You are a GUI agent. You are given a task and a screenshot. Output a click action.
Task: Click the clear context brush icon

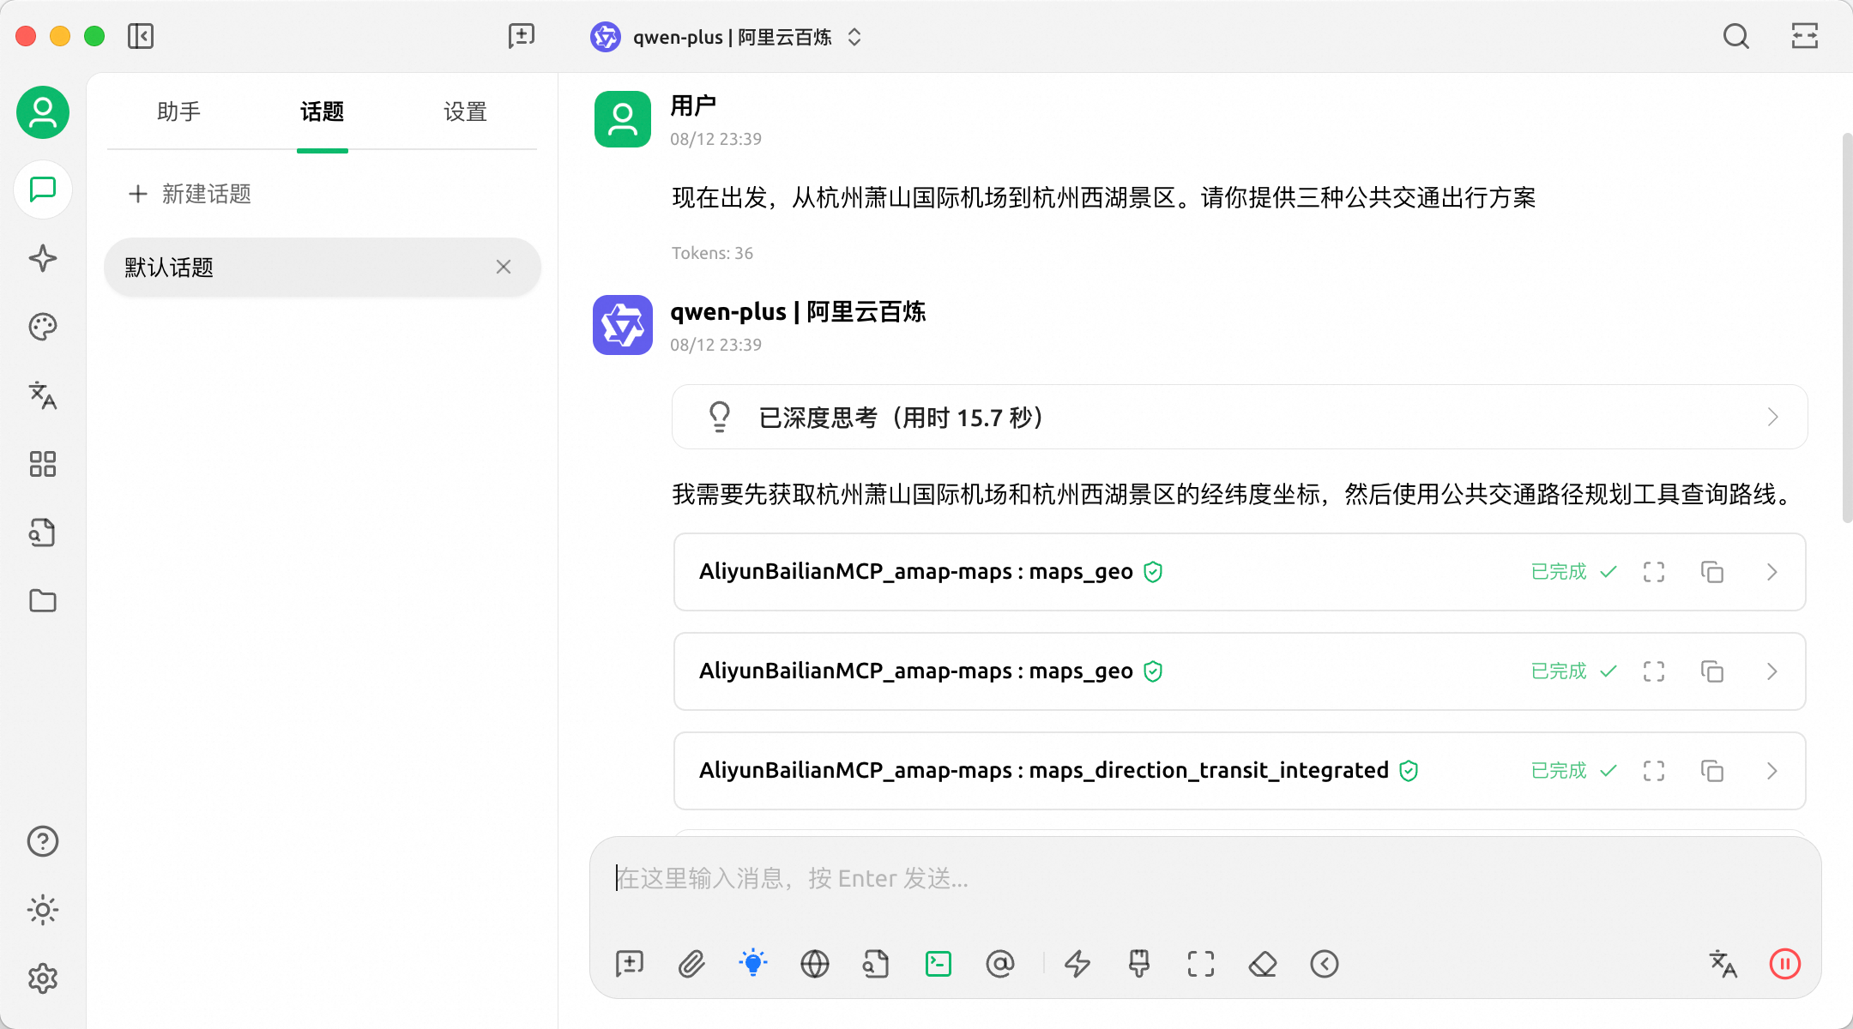tap(1139, 964)
